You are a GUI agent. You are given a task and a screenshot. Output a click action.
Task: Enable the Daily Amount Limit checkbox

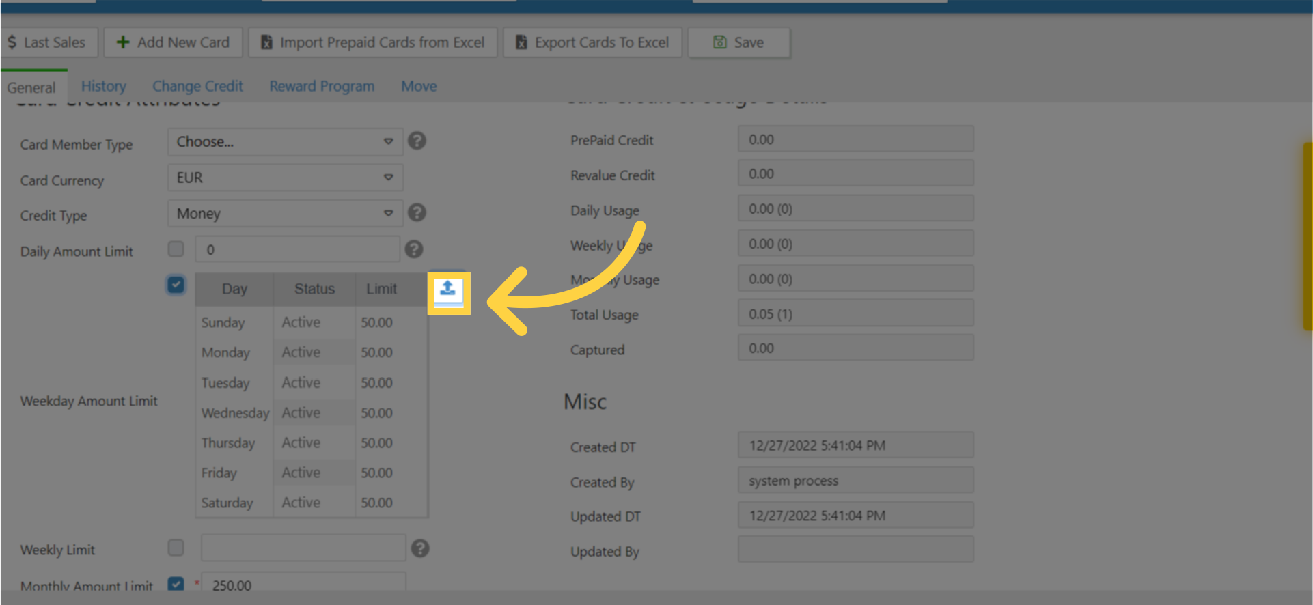pos(176,249)
